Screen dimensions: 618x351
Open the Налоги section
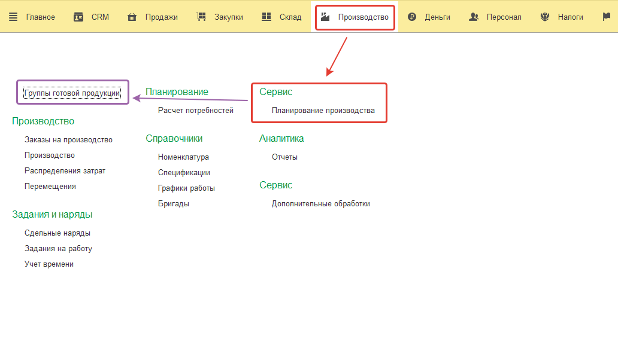[570, 17]
